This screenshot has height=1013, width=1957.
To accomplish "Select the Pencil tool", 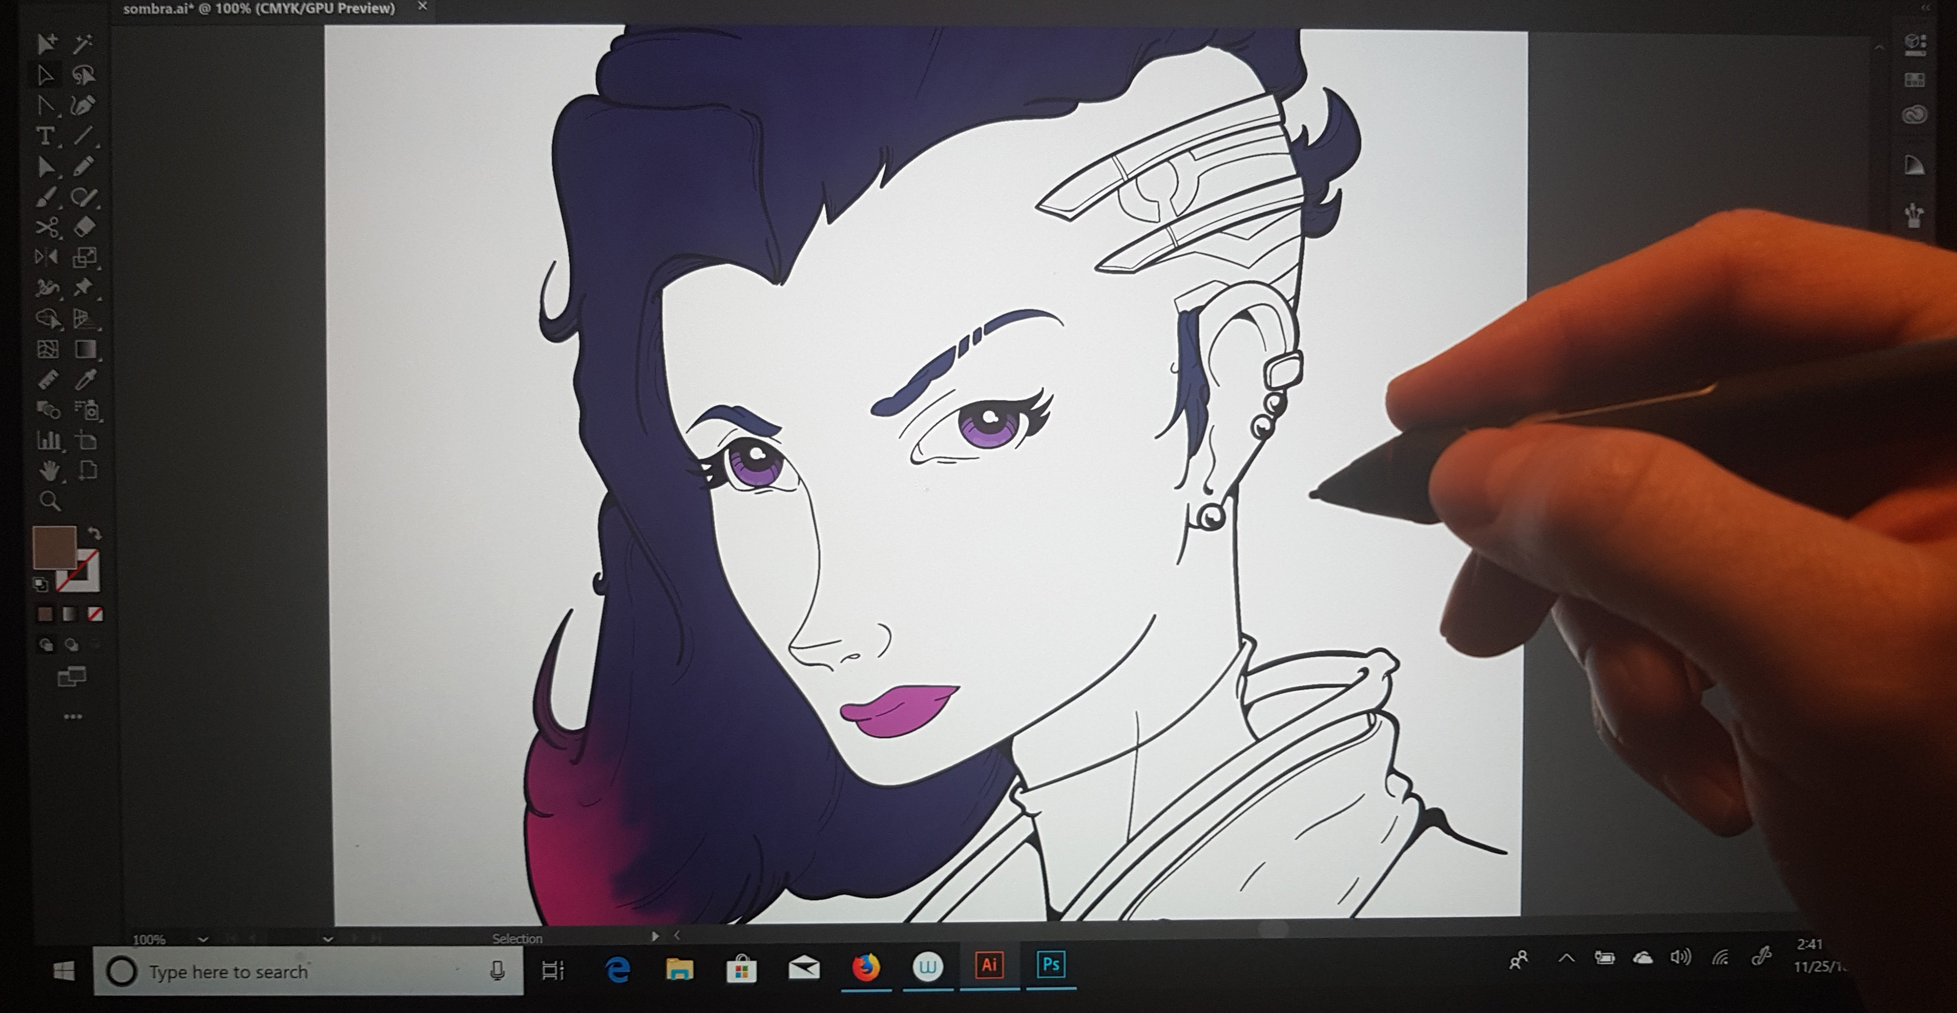I will coord(84,166).
